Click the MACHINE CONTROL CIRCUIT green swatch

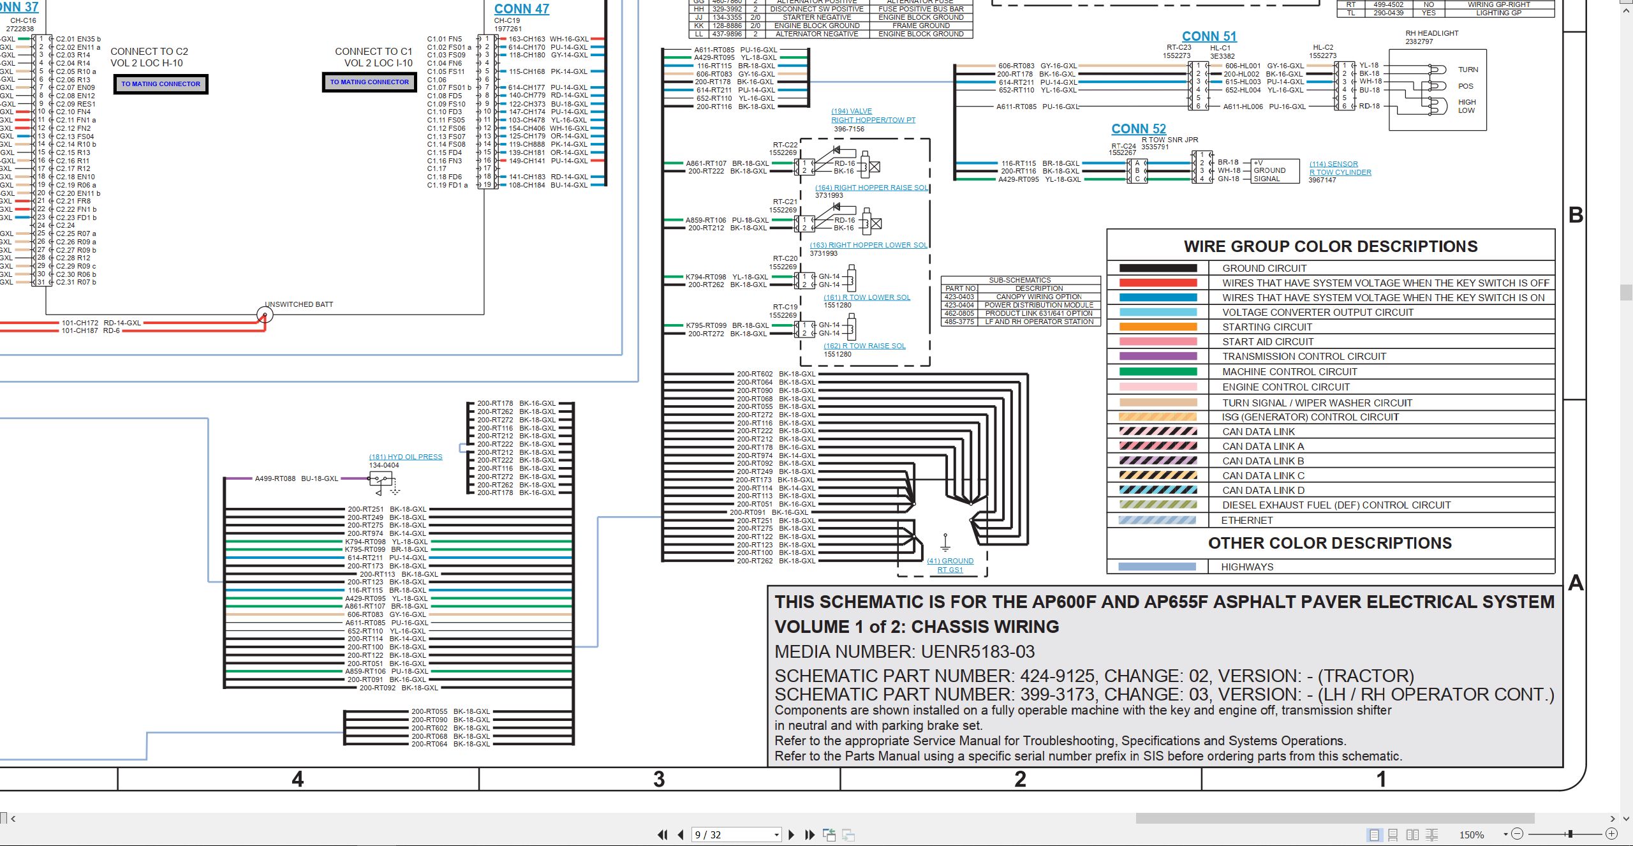click(1158, 372)
